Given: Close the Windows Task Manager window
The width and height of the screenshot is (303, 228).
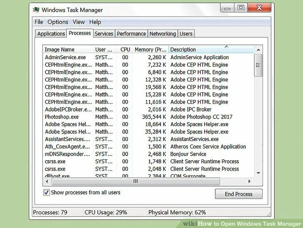Looking at the screenshot, I should click(x=259, y=8).
